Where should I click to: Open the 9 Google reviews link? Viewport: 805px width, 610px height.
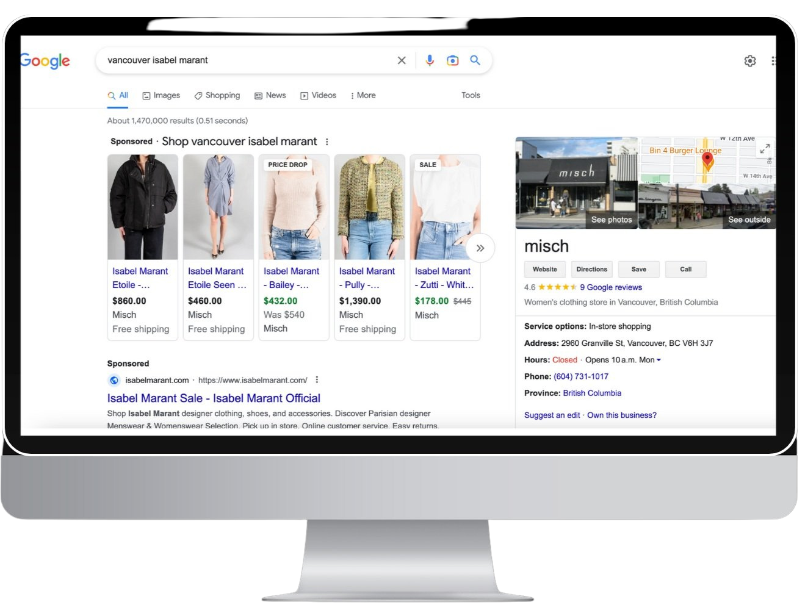[x=611, y=287]
